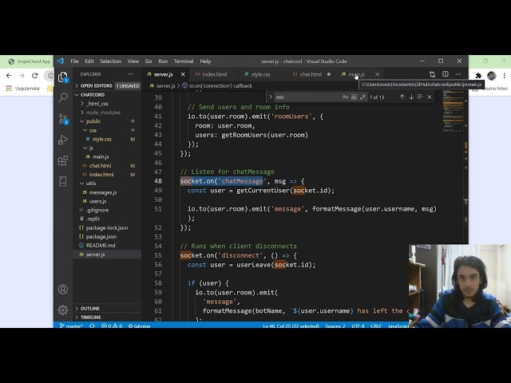Open editor more actions ellipsis

point(458,74)
